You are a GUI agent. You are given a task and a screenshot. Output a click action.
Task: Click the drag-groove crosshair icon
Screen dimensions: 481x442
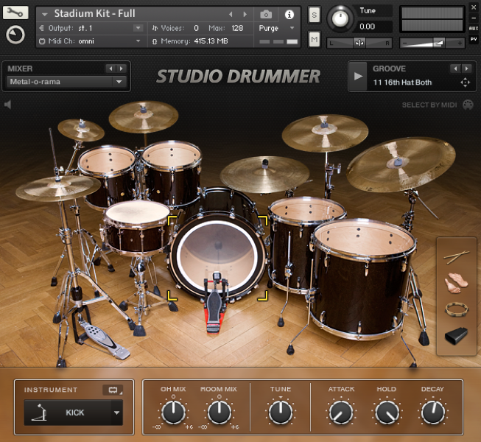(465, 83)
